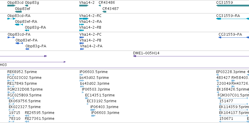The image size is (249, 123).
Task: Click the Vha14-2-RC transcript glyph
Action: (84, 19)
